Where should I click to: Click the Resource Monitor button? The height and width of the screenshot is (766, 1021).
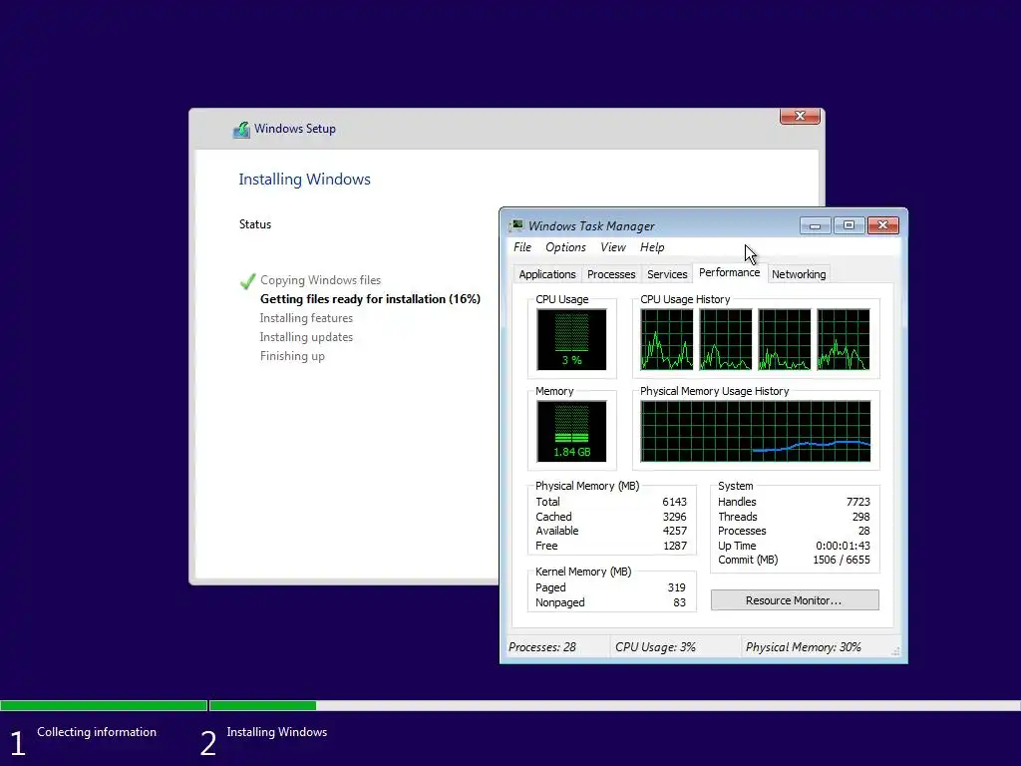795,599
